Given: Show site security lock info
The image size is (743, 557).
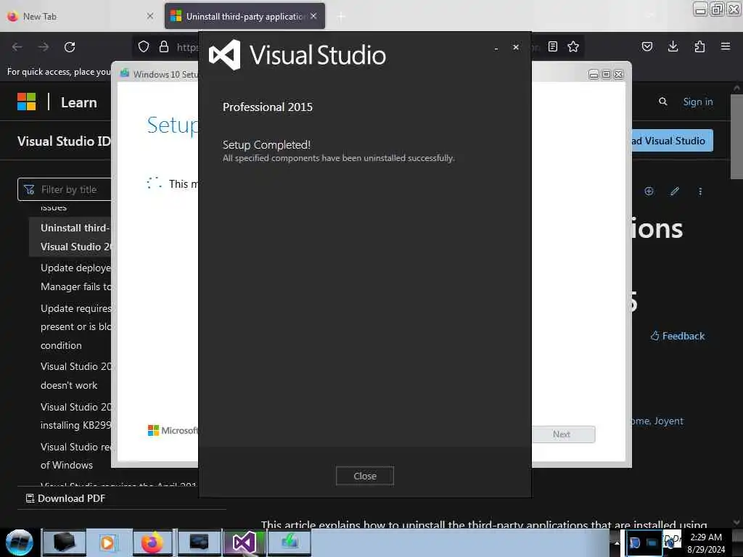Looking at the screenshot, I should tap(164, 47).
